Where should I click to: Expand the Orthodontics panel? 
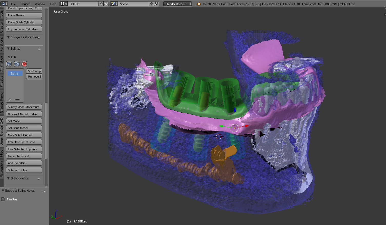pos(8,178)
